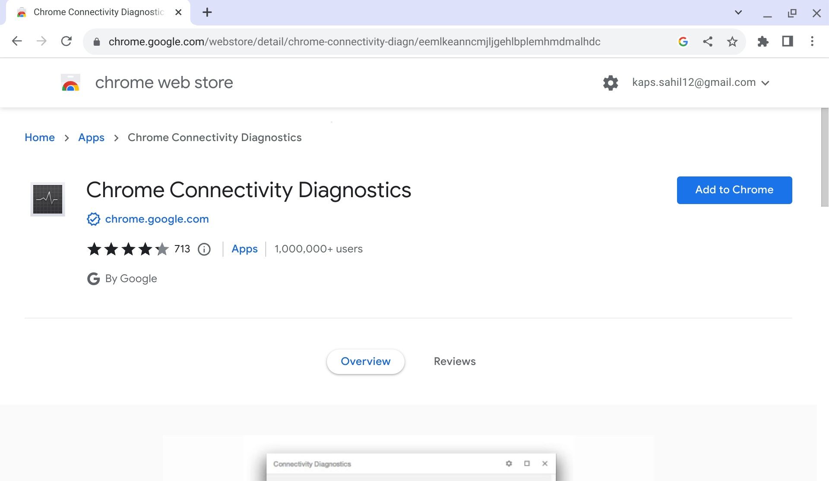This screenshot has height=481, width=829.
Task: Click the info circle icon next to rating count
Action: 204,249
